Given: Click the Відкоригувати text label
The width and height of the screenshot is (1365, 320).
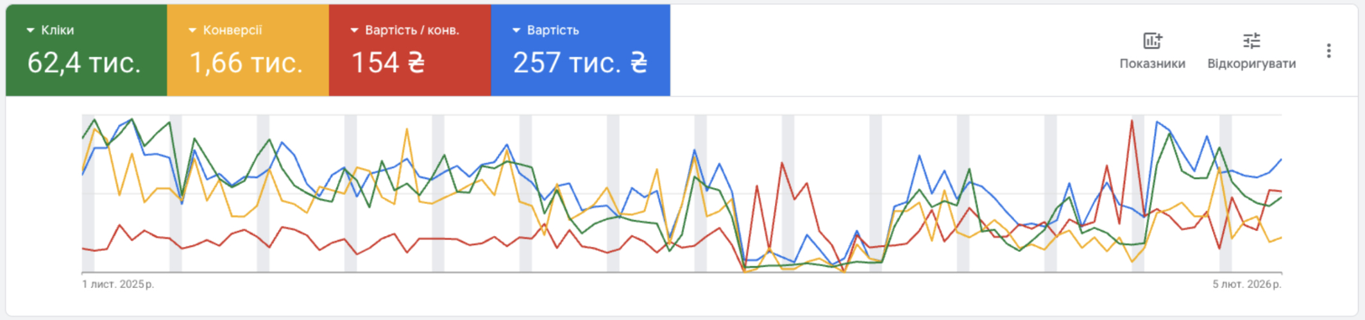Looking at the screenshot, I should click(x=1251, y=63).
